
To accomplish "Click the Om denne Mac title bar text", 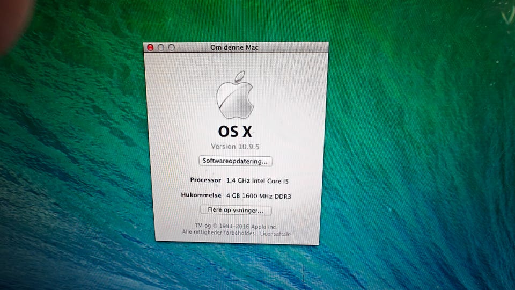I will (x=234, y=47).
